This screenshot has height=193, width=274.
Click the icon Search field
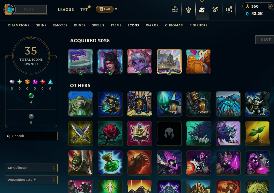pos(31,136)
